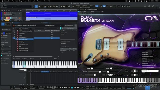
Task: Select the Range tool in the toolbar
Action: [x=39, y=6]
